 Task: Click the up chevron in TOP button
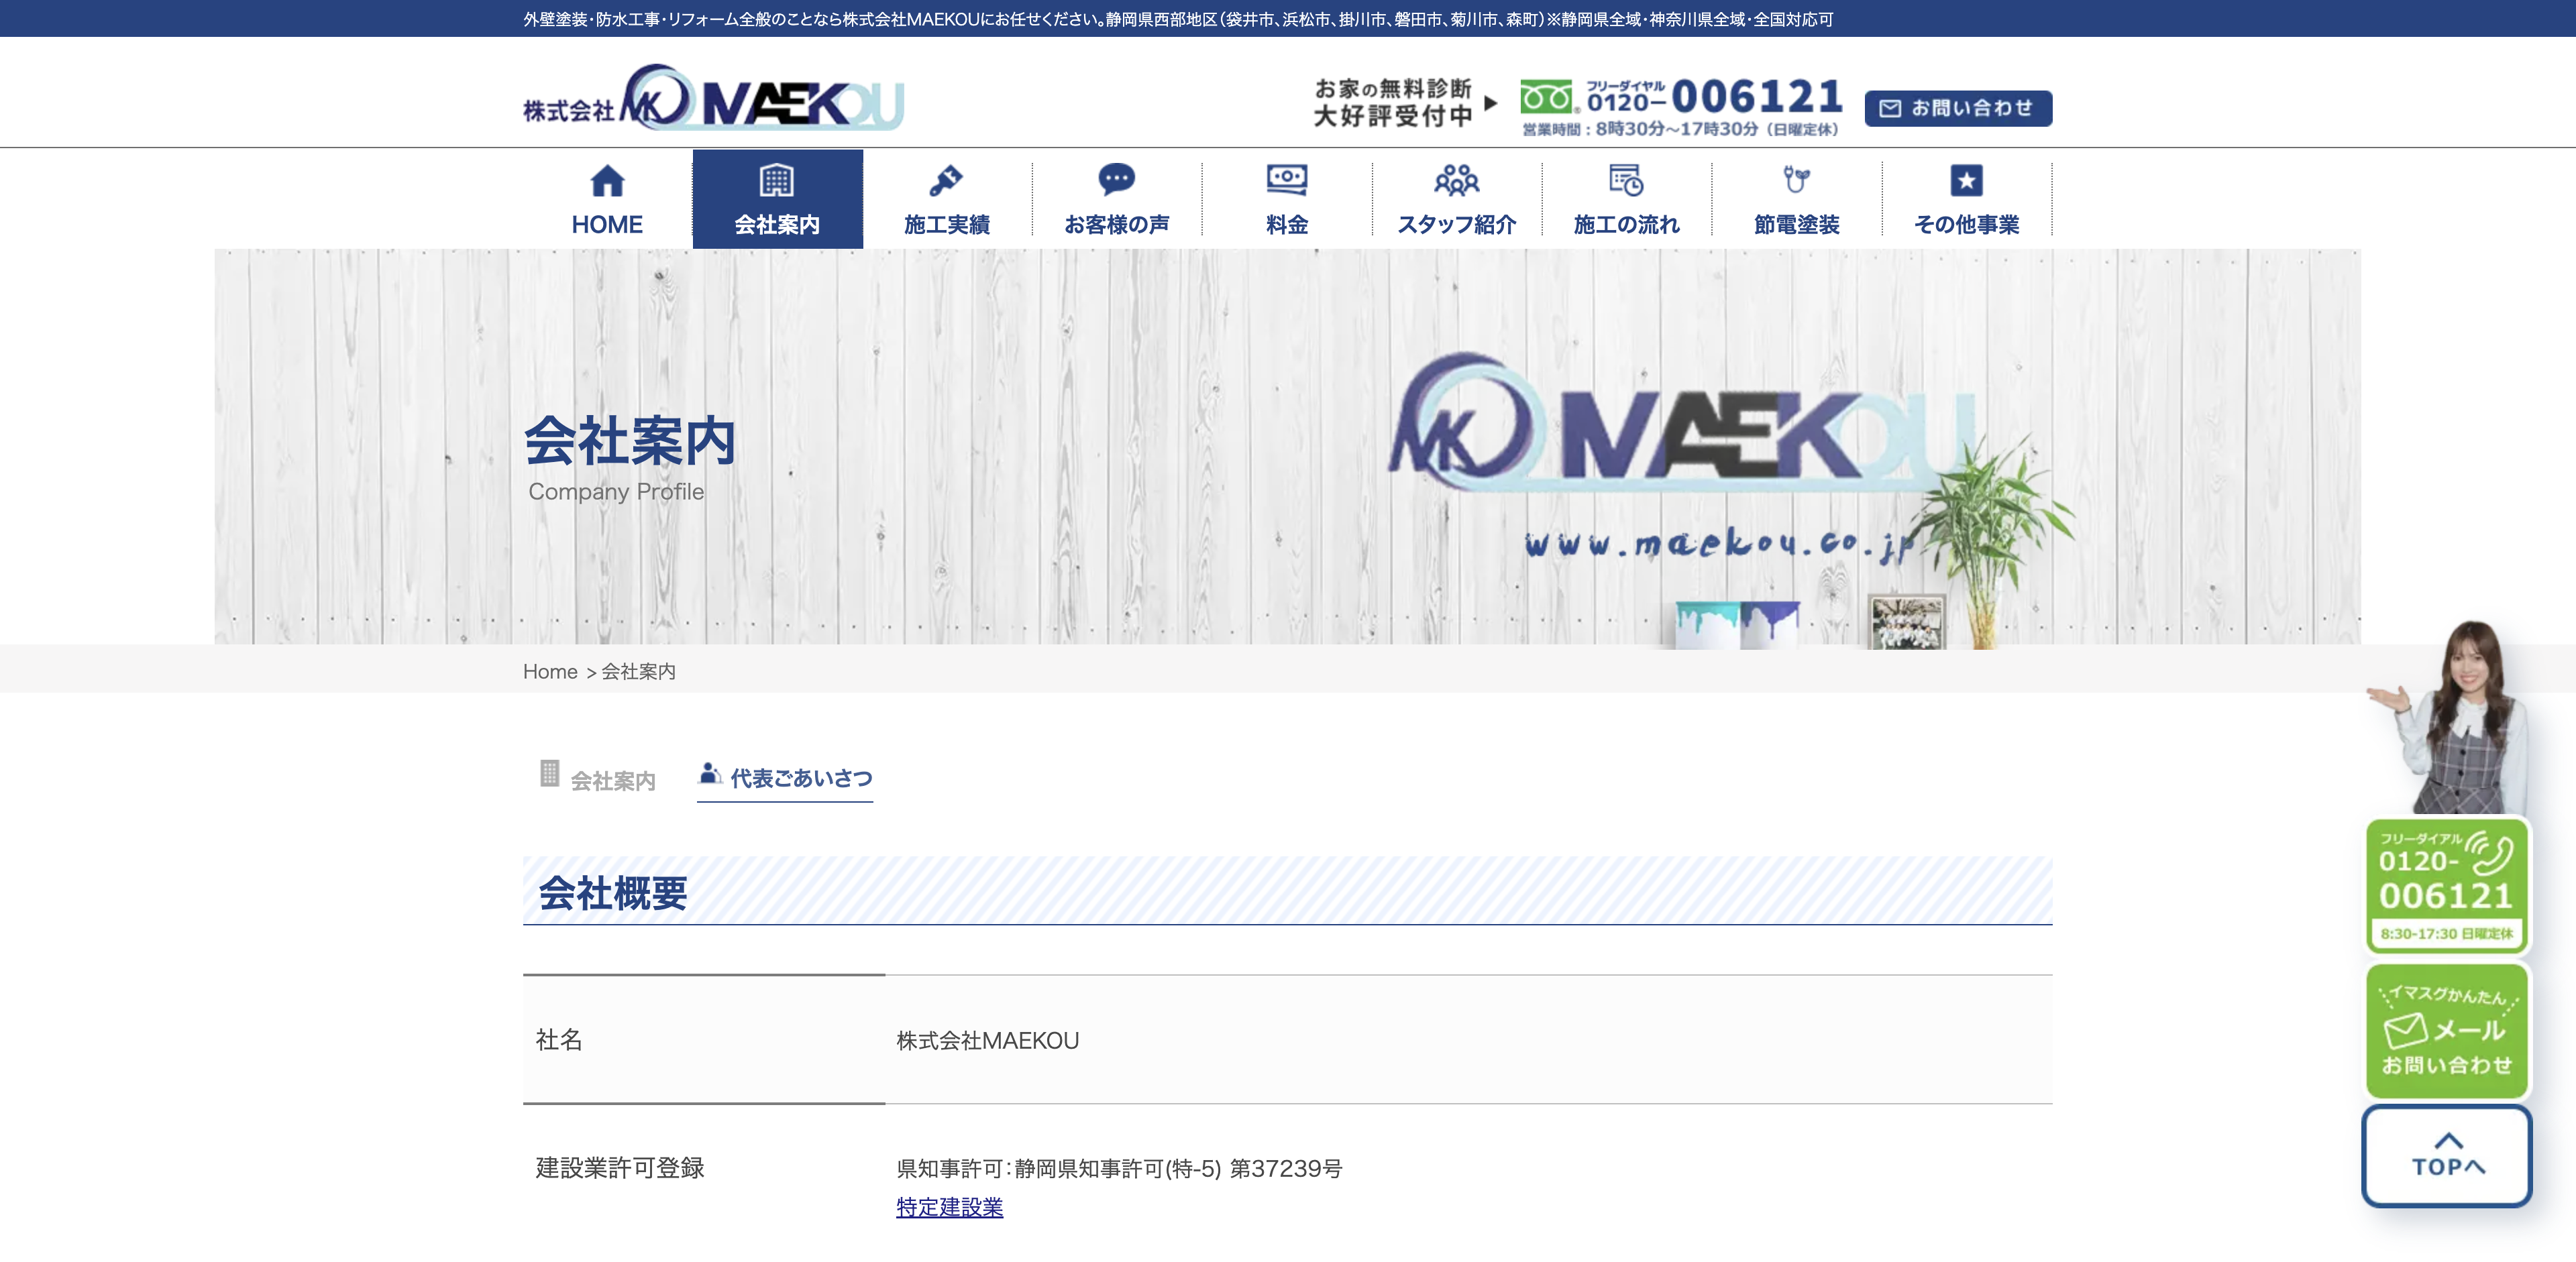2448,1140
